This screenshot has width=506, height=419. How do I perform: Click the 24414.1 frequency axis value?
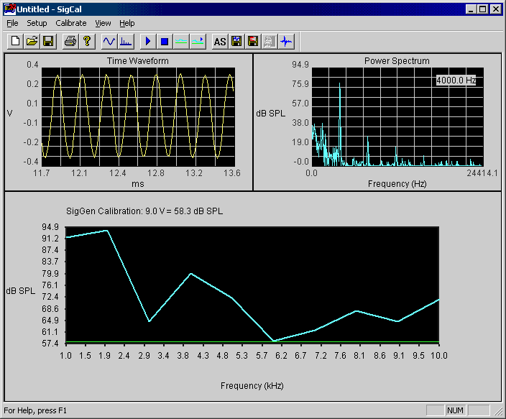[482, 173]
